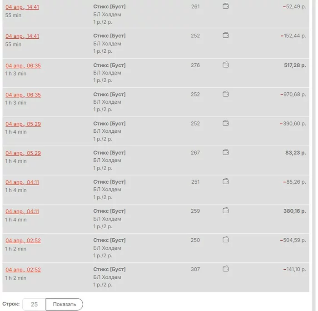The height and width of the screenshot is (311, 318).
Task: Open 04 апр., 02:52 link showing −504,59 р.
Action: pyautogui.click(x=23, y=240)
